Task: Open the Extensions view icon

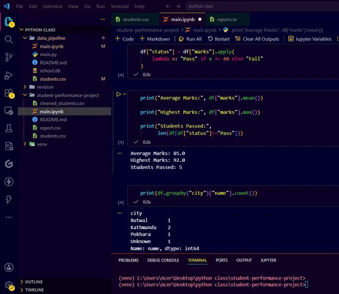Action: click(9, 93)
